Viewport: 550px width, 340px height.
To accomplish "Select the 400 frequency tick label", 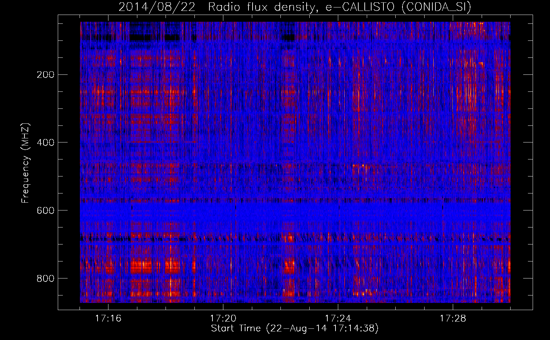I will (x=45, y=142).
